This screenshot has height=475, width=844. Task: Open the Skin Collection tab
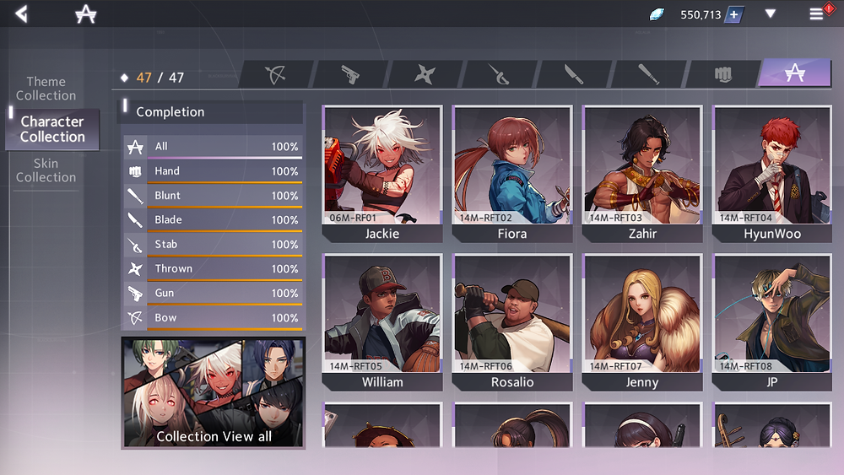[x=46, y=170]
